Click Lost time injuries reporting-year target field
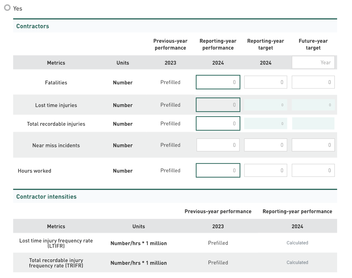The width and height of the screenshot is (352, 278). (265, 105)
